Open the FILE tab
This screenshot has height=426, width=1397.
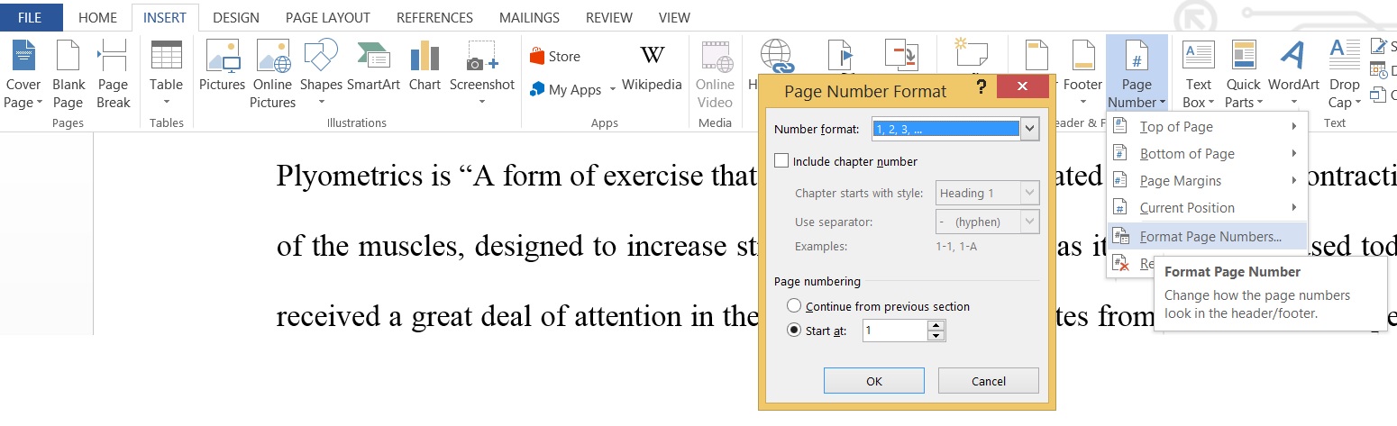click(x=30, y=17)
